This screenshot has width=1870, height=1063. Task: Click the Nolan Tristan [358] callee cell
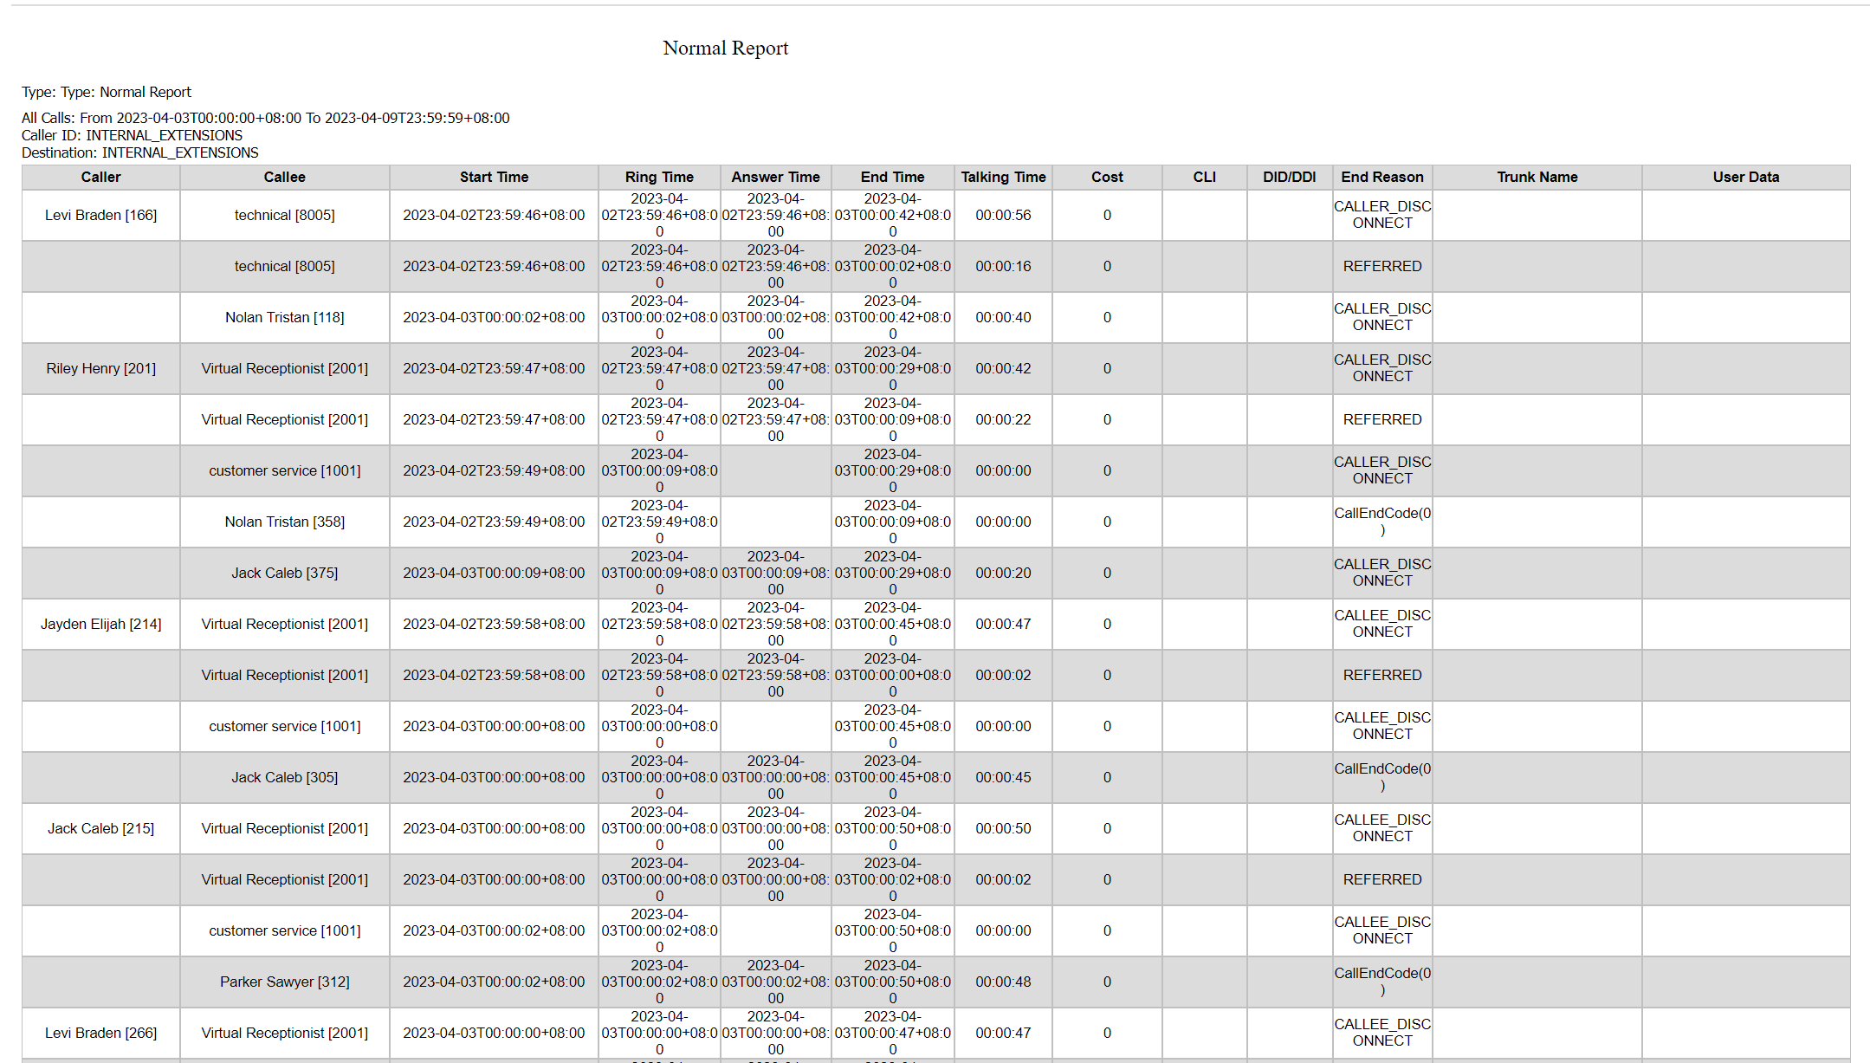(284, 522)
